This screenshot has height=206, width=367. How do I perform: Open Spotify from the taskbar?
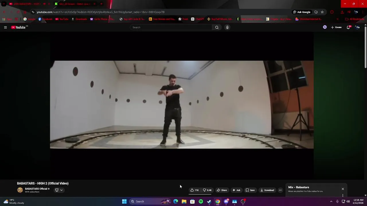[201, 201]
